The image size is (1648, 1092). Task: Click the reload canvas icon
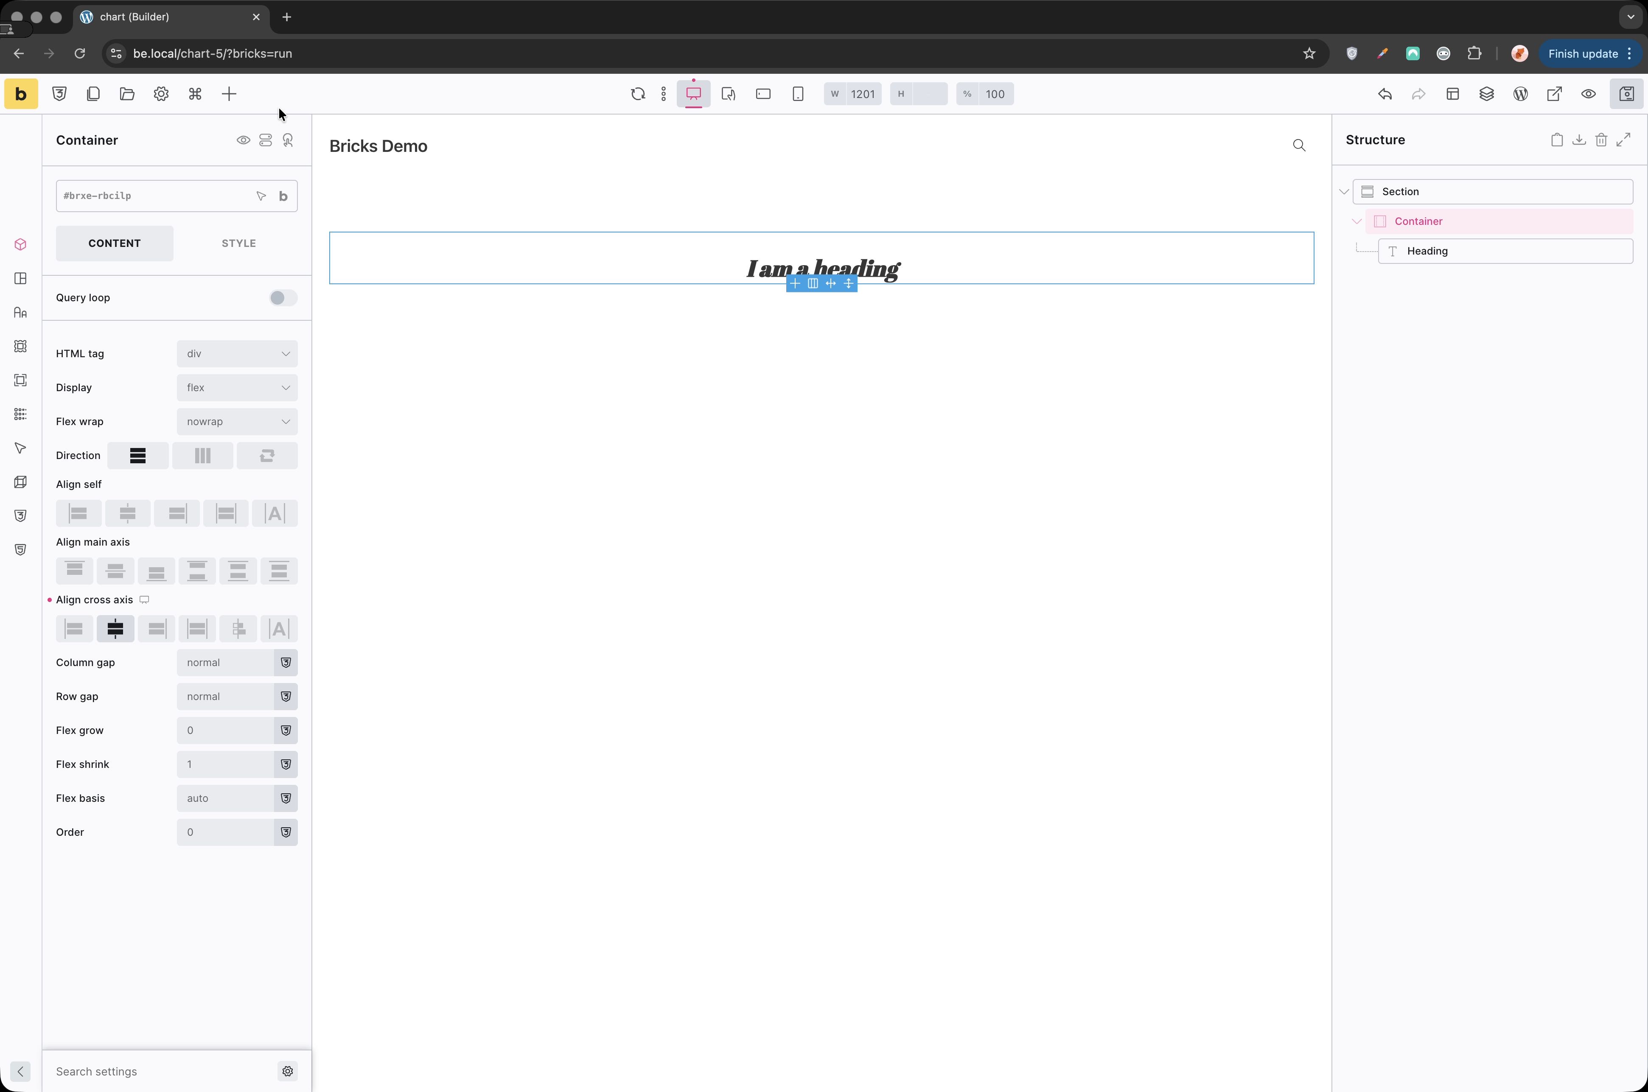(x=637, y=94)
